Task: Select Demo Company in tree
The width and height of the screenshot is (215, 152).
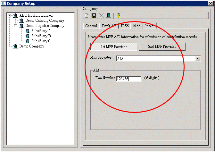Action: pos(32,46)
